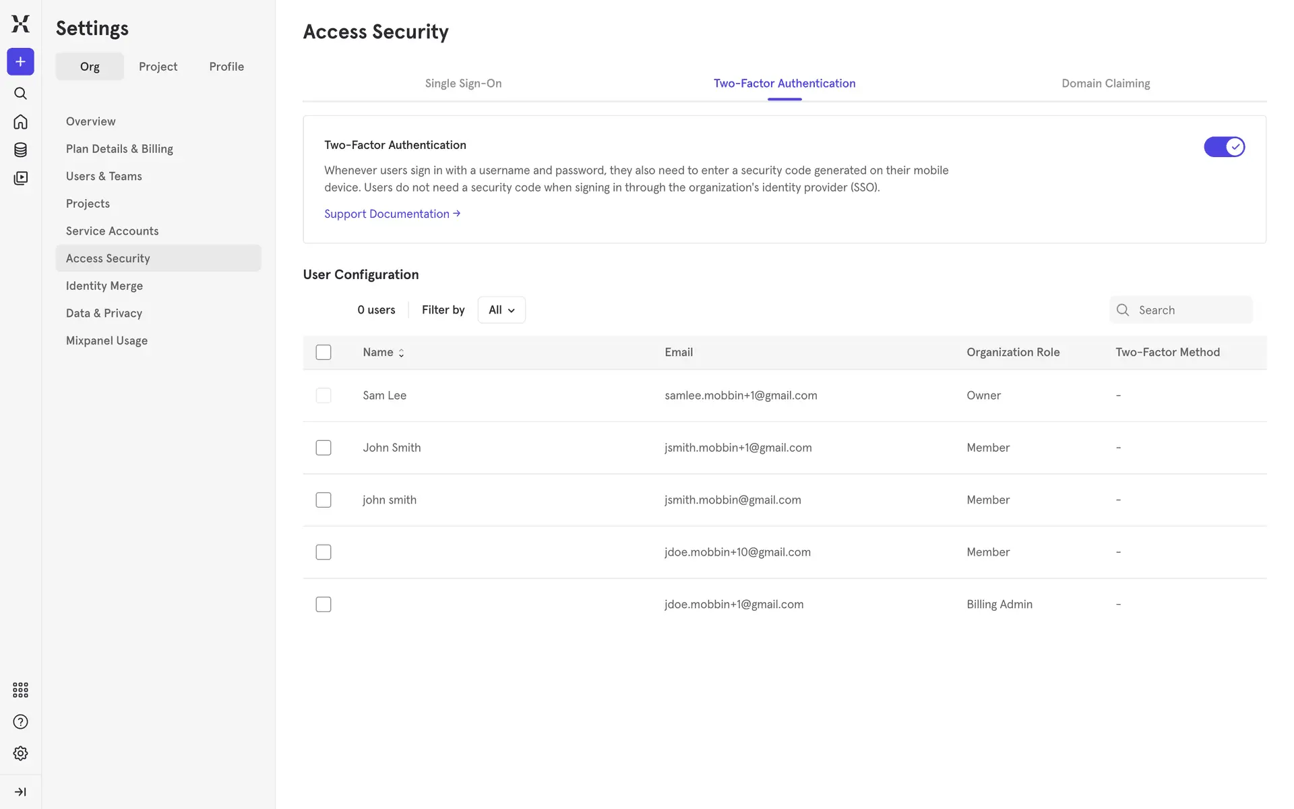Disable the Two-Factor Authentication toggle

[1224, 146]
